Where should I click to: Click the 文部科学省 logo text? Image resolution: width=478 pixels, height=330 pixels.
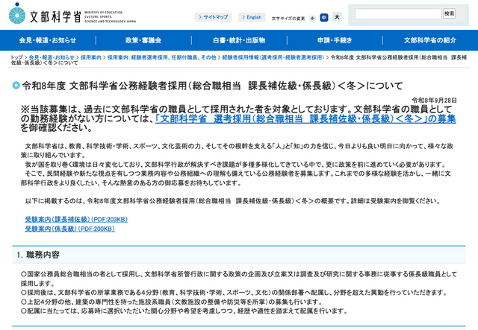pos(55,16)
